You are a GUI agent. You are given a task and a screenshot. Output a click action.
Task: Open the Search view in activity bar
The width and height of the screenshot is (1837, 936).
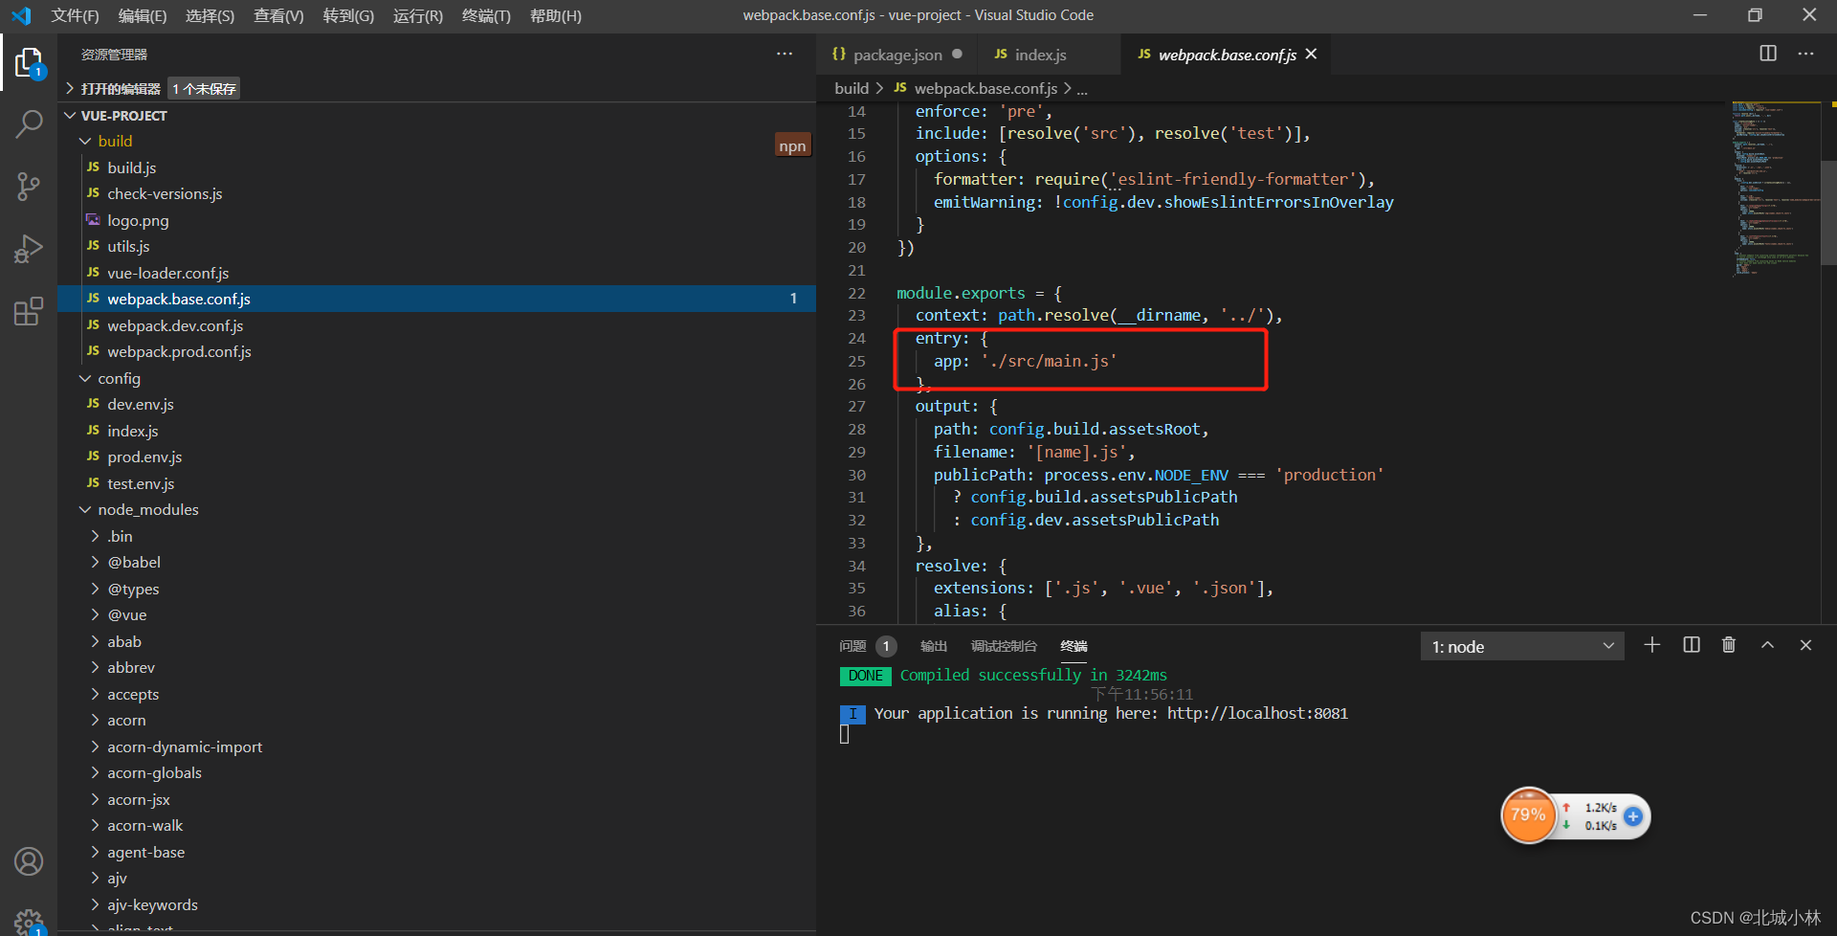coord(29,123)
